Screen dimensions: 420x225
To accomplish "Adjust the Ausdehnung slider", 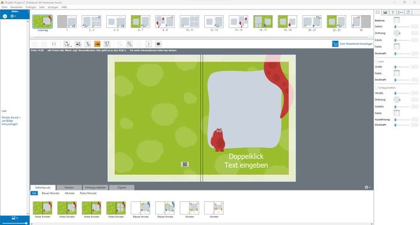I will click(x=402, y=119).
